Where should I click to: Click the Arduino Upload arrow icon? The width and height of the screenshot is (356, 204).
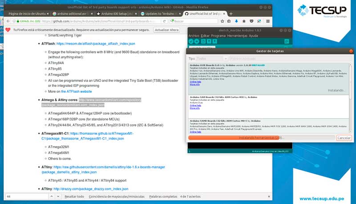click(x=197, y=41)
